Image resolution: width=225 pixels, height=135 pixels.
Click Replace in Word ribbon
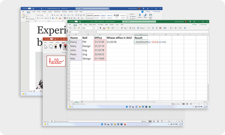[x=133, y=17]
